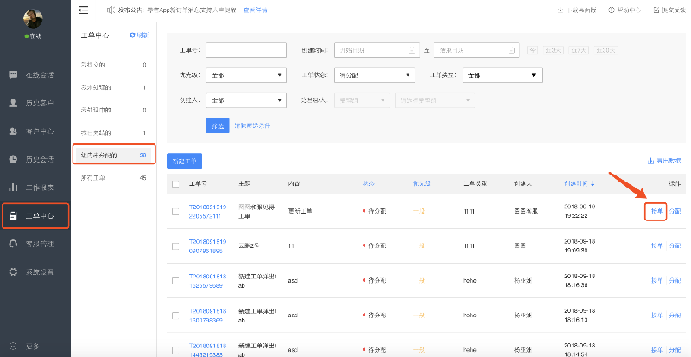Open 客户中心 icon in sidebar
Image resolution: width=691 pixels, height=357 pixels.
pos(13,131)
